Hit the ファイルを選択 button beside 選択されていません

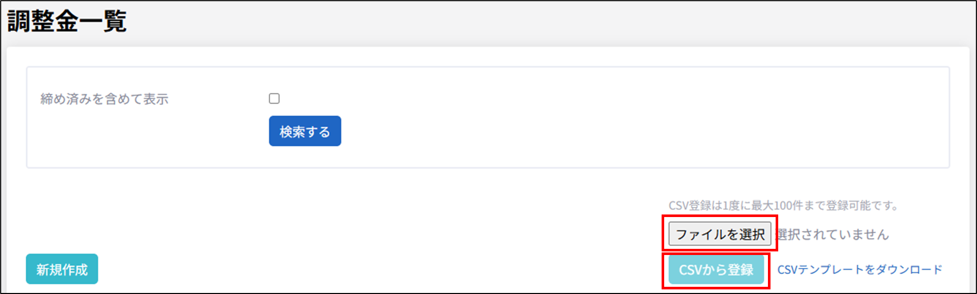point(720,234)
